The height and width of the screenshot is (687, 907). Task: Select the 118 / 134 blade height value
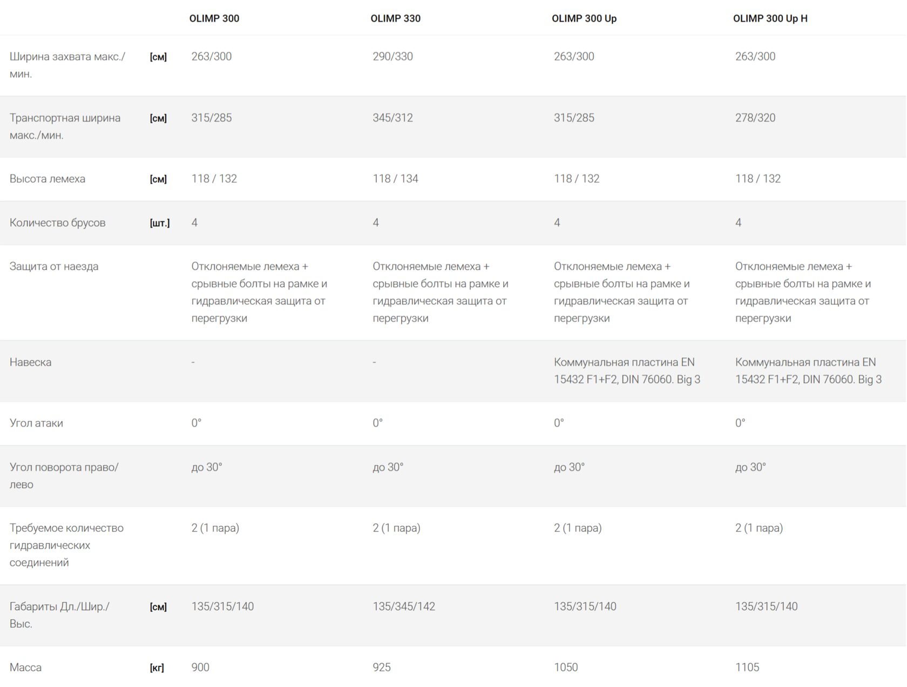pos(395,179)
